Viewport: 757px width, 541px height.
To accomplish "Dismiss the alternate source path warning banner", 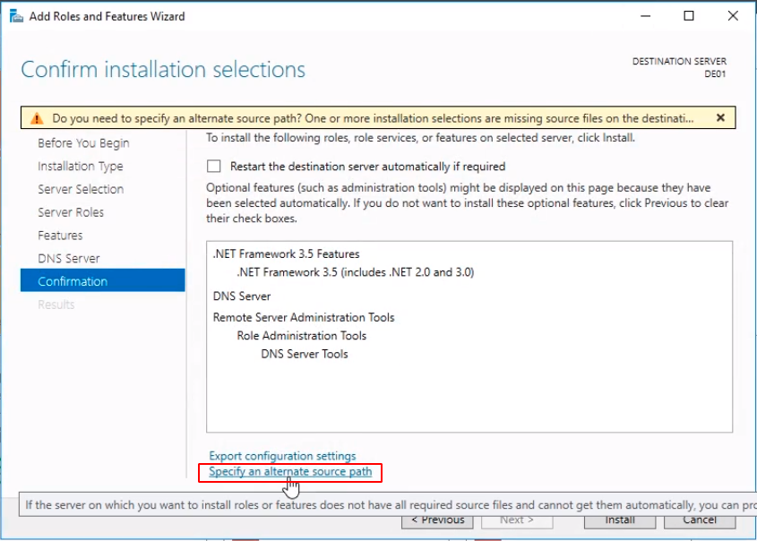I will (x=720, y=117).
